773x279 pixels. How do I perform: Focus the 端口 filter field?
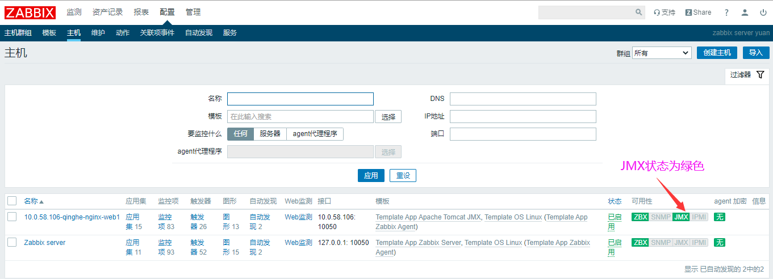pos(523,134)
